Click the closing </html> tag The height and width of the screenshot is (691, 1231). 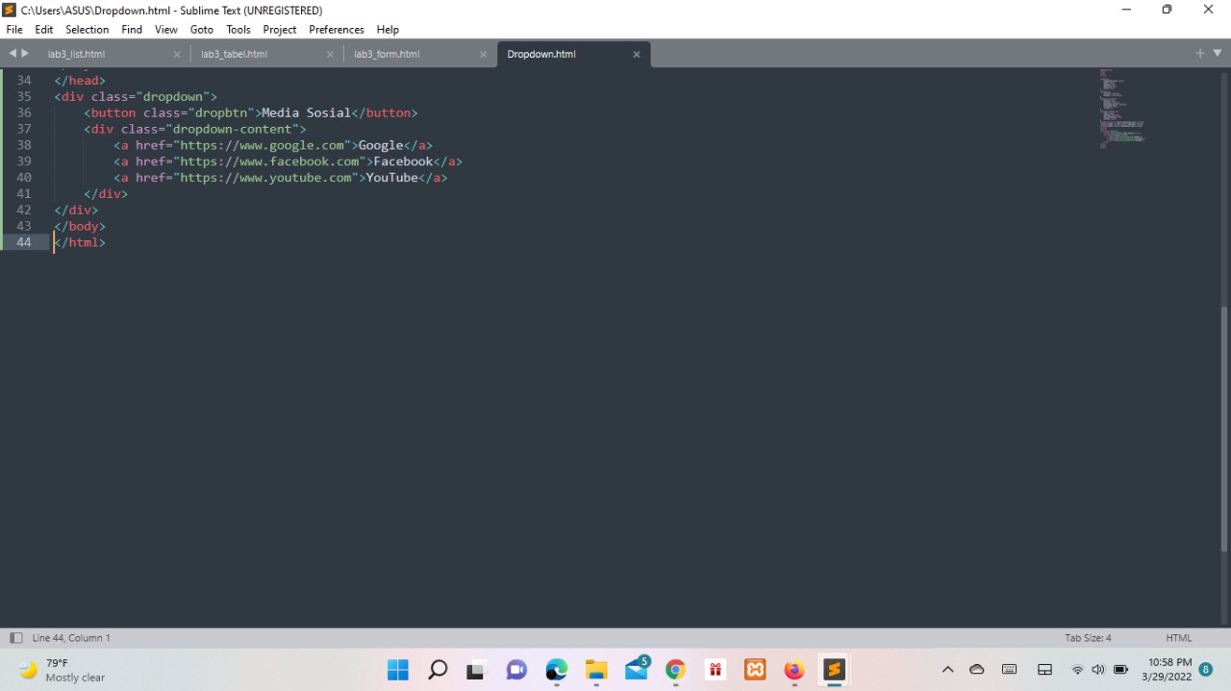point(80,242)
